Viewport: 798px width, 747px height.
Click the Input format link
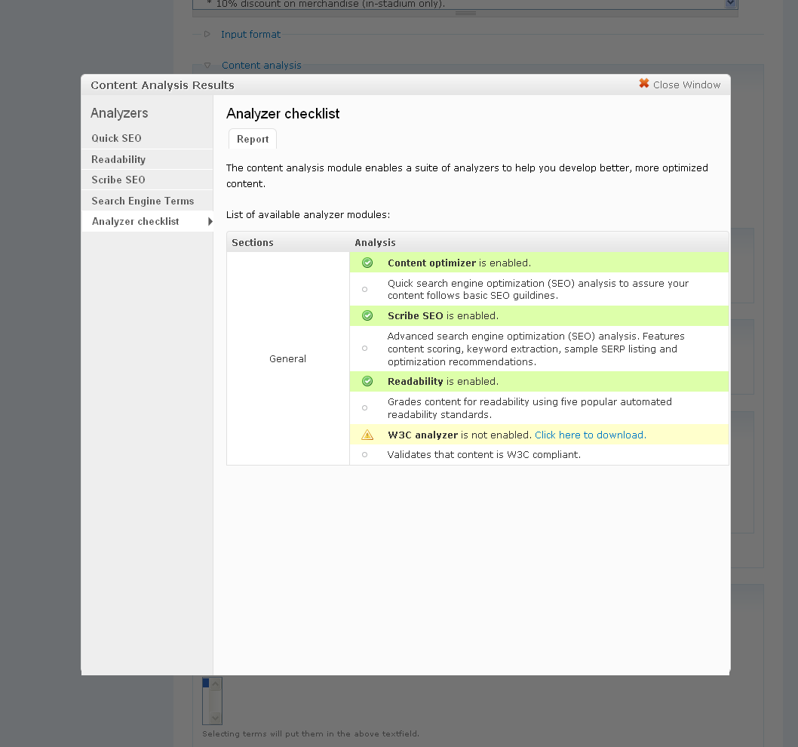[x=250, y=34]
